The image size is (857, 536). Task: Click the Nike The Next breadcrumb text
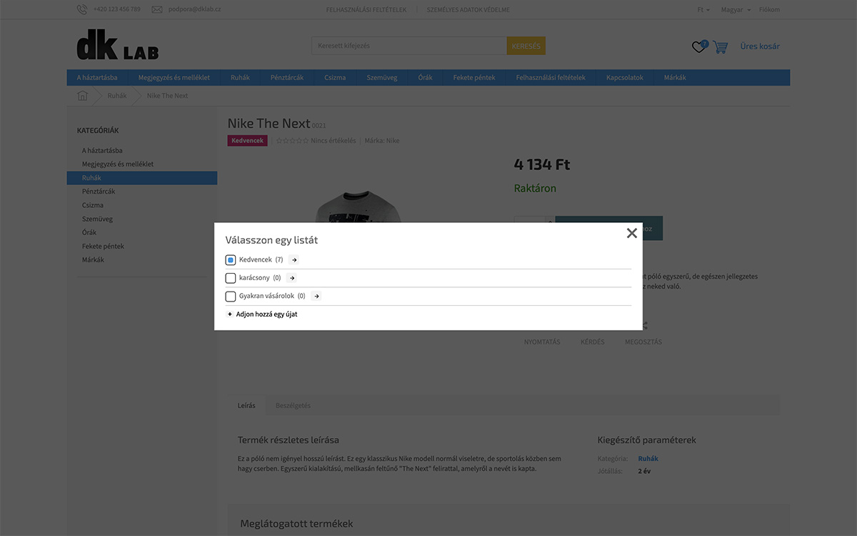(168, 96)
